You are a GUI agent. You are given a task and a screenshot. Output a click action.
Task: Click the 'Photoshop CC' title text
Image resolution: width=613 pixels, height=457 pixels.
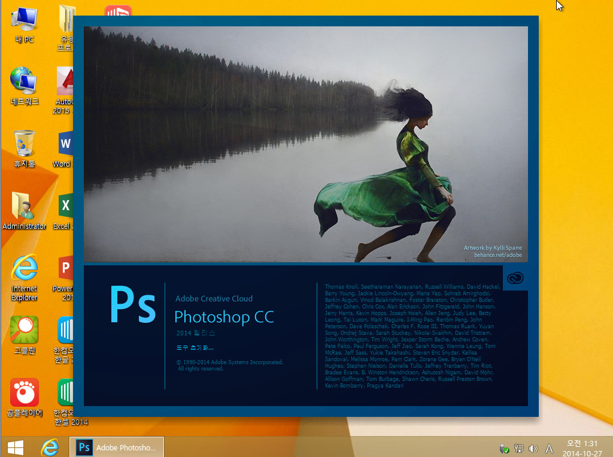(224, 317)
